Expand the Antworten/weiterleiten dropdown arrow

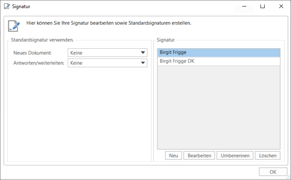pyautogui.click(x=143, y=63)
